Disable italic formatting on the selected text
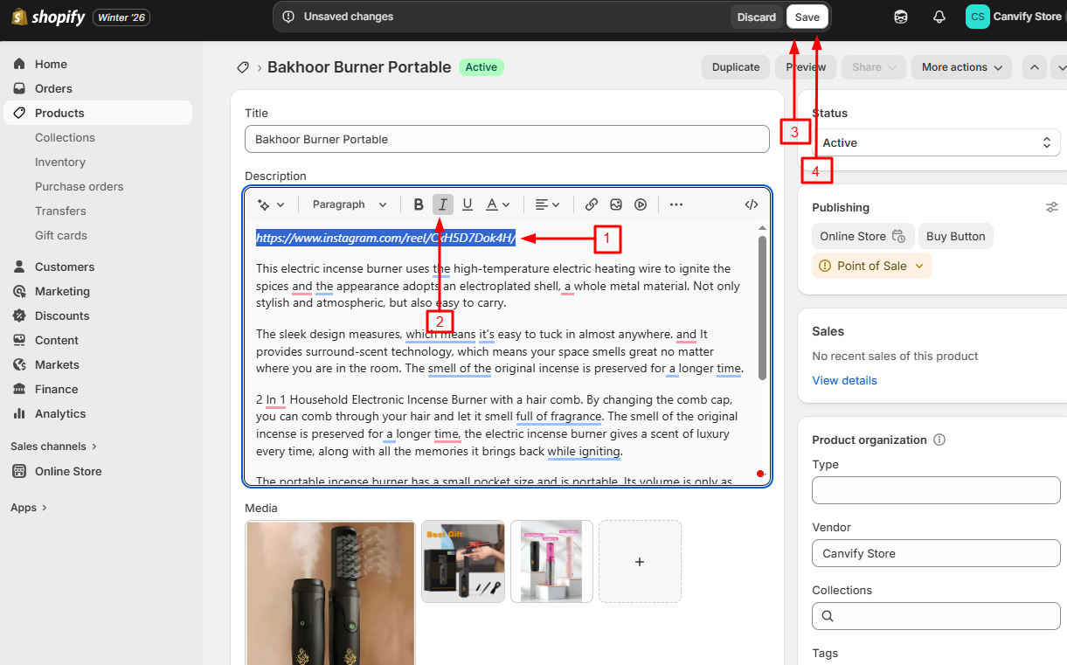Viewport: 1067px width, 665px height. point(443,204)
